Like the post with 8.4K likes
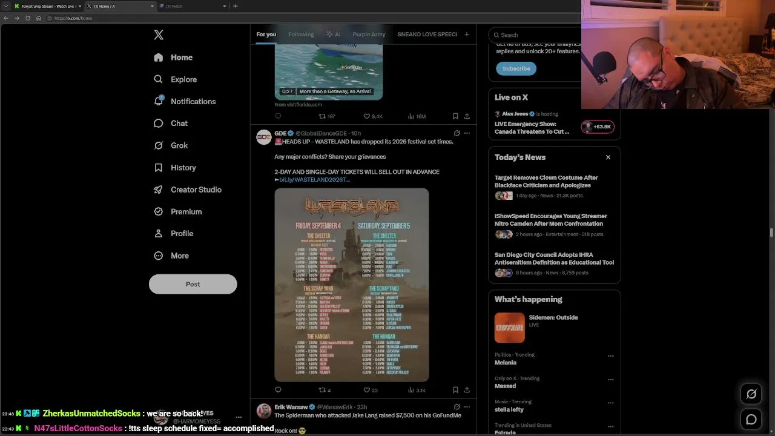The width and height of the screenshot is (775, 436). (x=373, y=116)
